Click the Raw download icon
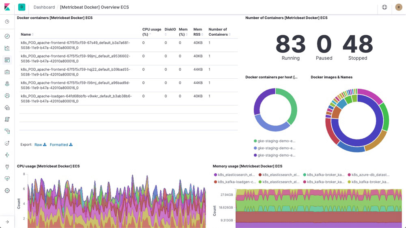 [45, 144]
